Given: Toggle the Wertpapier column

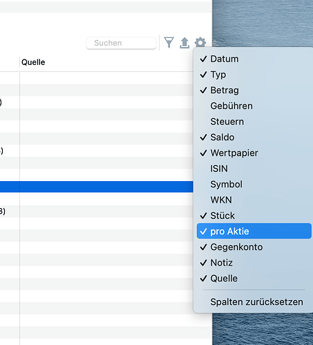Looking at the screenshot, I should pos(254,153).
